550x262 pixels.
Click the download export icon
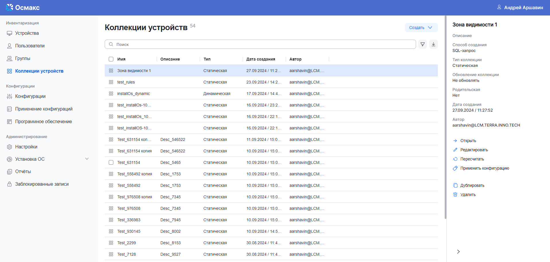tap(433, 44)
